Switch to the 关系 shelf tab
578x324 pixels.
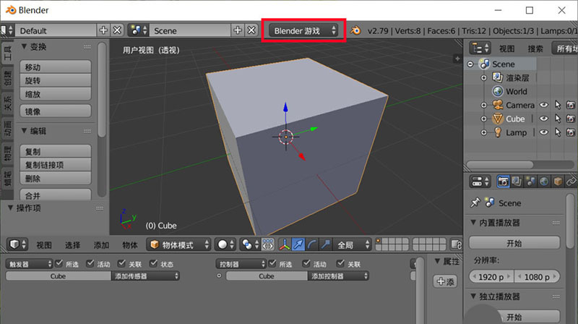pos(7,103)
